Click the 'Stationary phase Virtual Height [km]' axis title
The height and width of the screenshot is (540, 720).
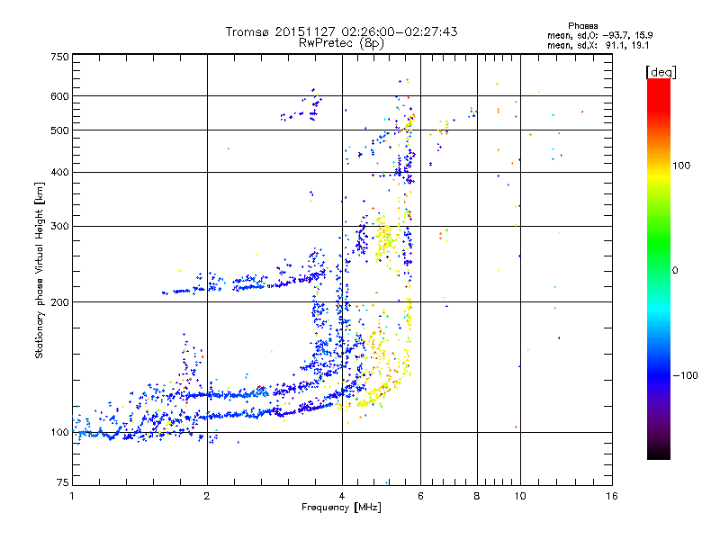click(x=40, y=271)
